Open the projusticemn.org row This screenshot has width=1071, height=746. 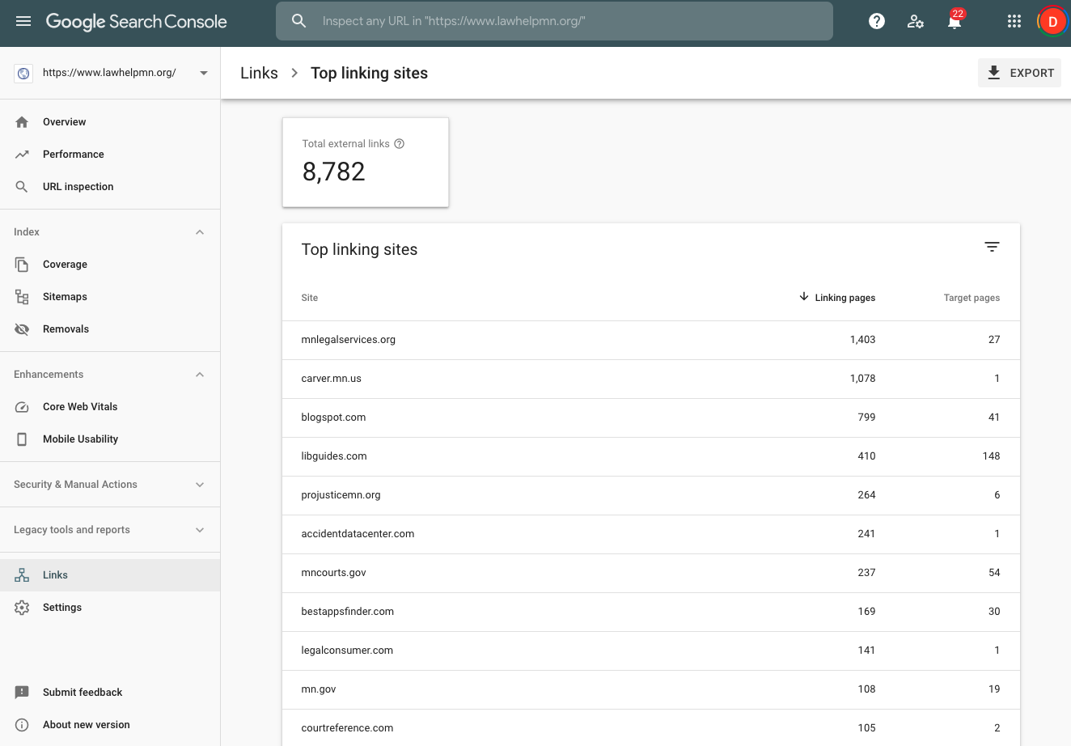tap(651, 495)
